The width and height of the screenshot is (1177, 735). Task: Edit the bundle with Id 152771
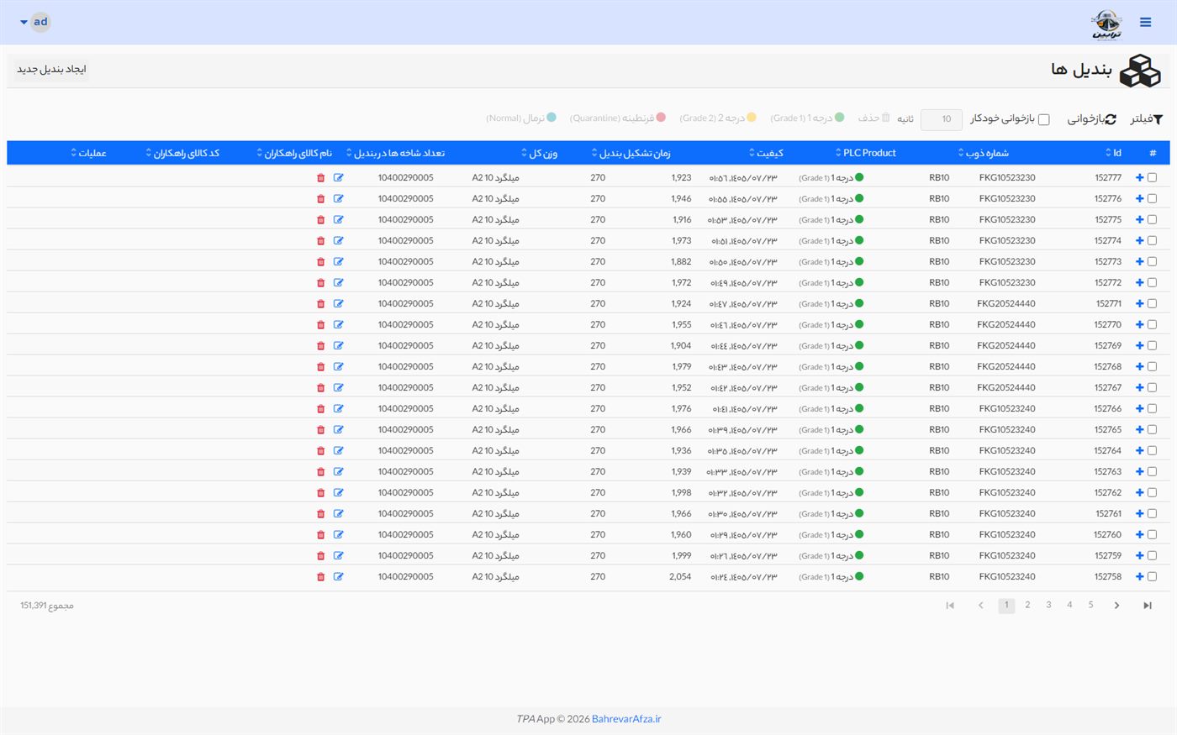pos(339,303)
